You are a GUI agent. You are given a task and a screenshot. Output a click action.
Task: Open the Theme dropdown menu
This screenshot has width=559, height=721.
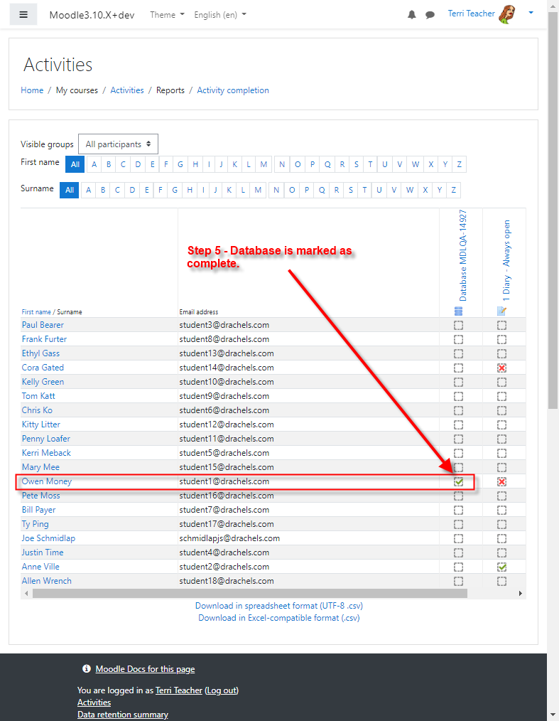click(167, 15)
